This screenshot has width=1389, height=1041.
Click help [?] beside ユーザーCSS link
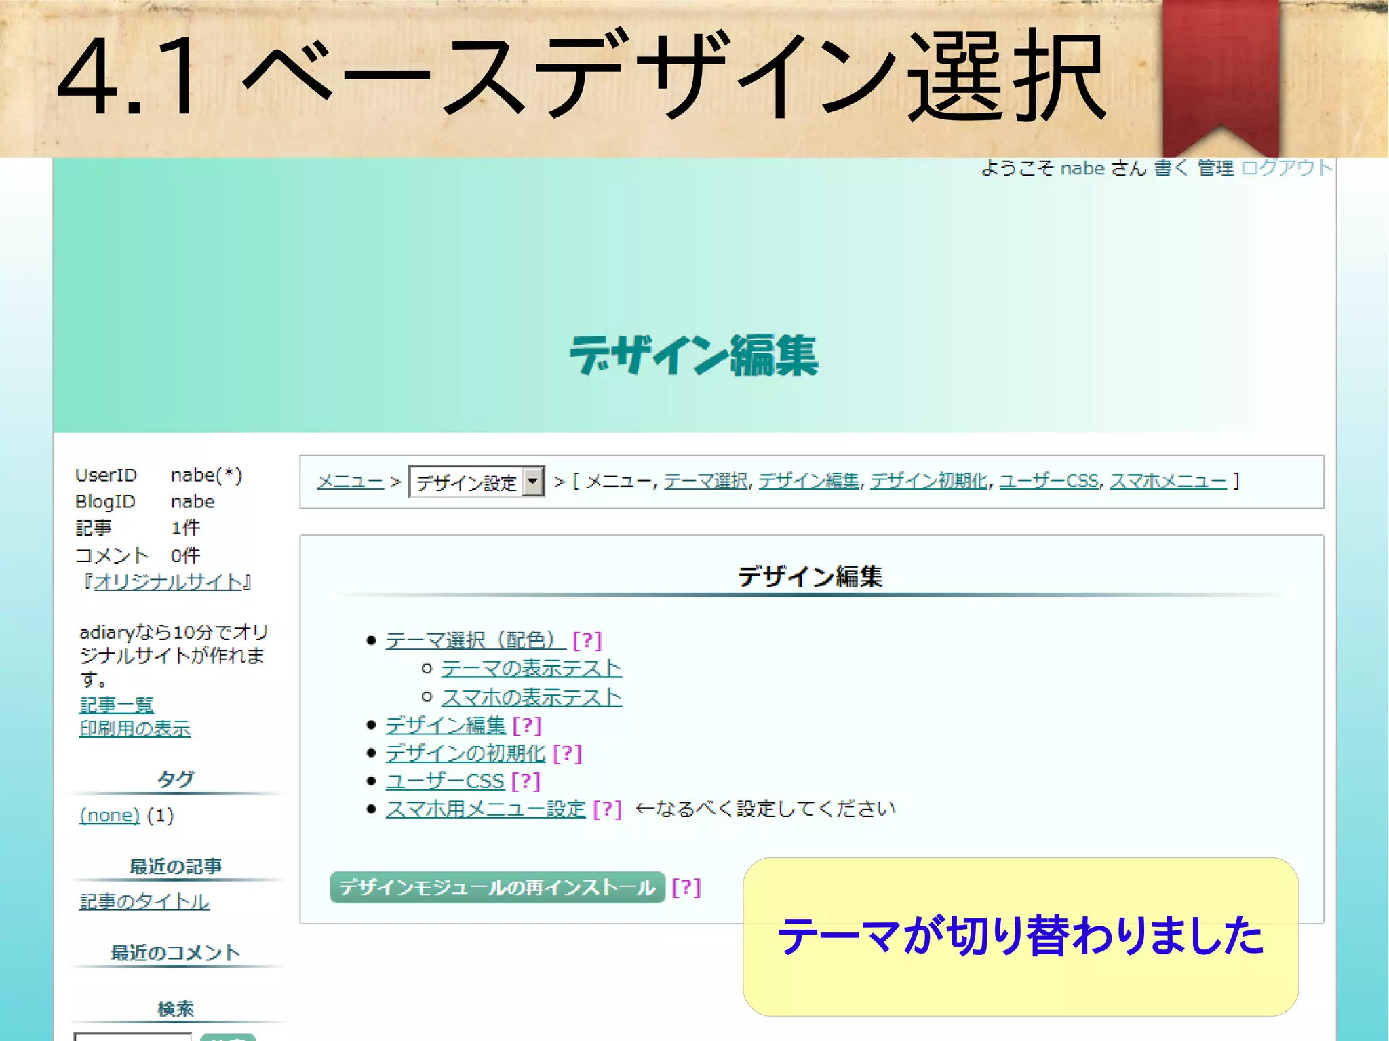526,781
